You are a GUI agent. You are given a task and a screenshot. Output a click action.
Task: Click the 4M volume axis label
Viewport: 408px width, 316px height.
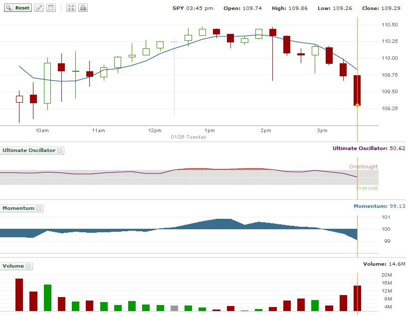[x=388, y=307]
